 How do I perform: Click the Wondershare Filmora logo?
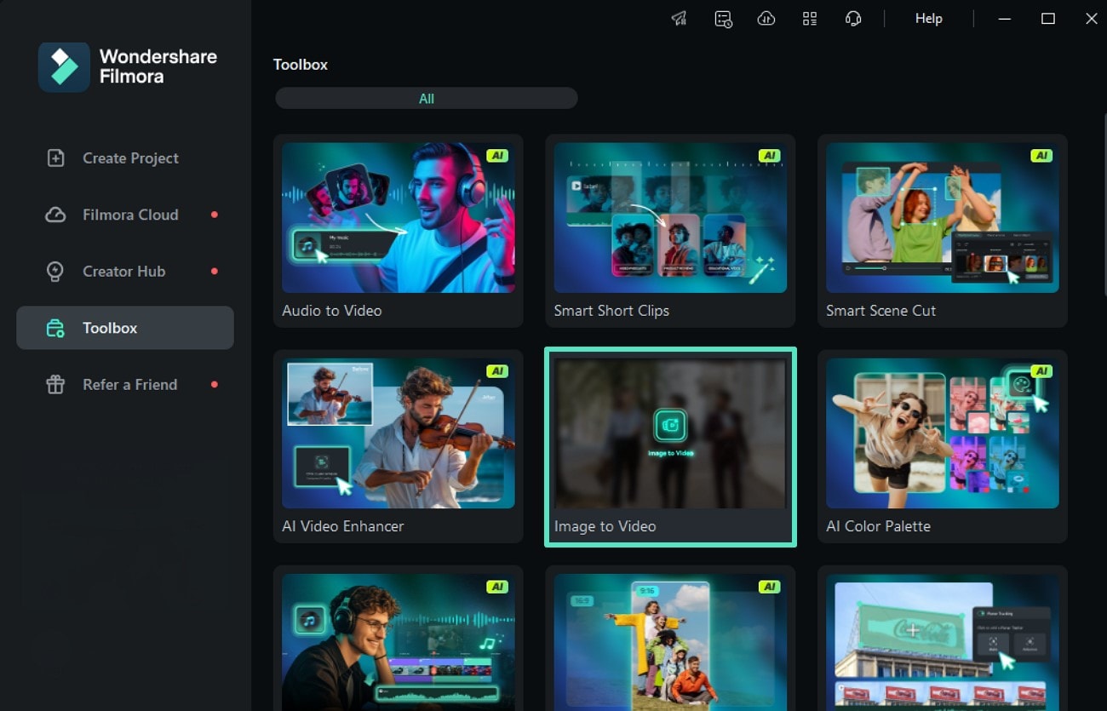click(128, 66)
